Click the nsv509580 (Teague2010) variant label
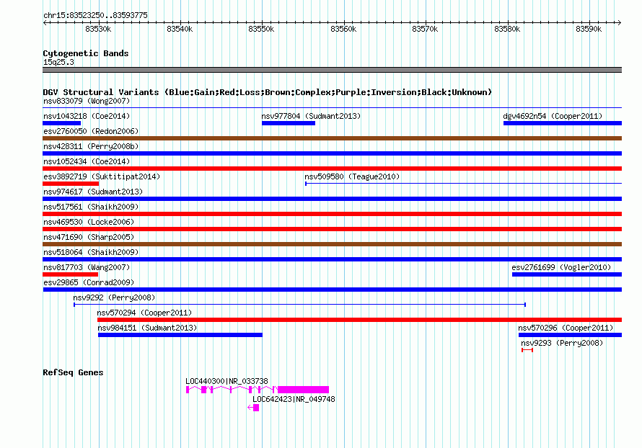This screenshot has width=642, height=448. 352,176
